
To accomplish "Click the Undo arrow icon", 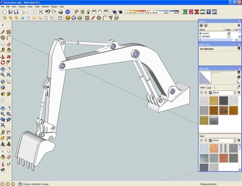I will tap(47, 12).
